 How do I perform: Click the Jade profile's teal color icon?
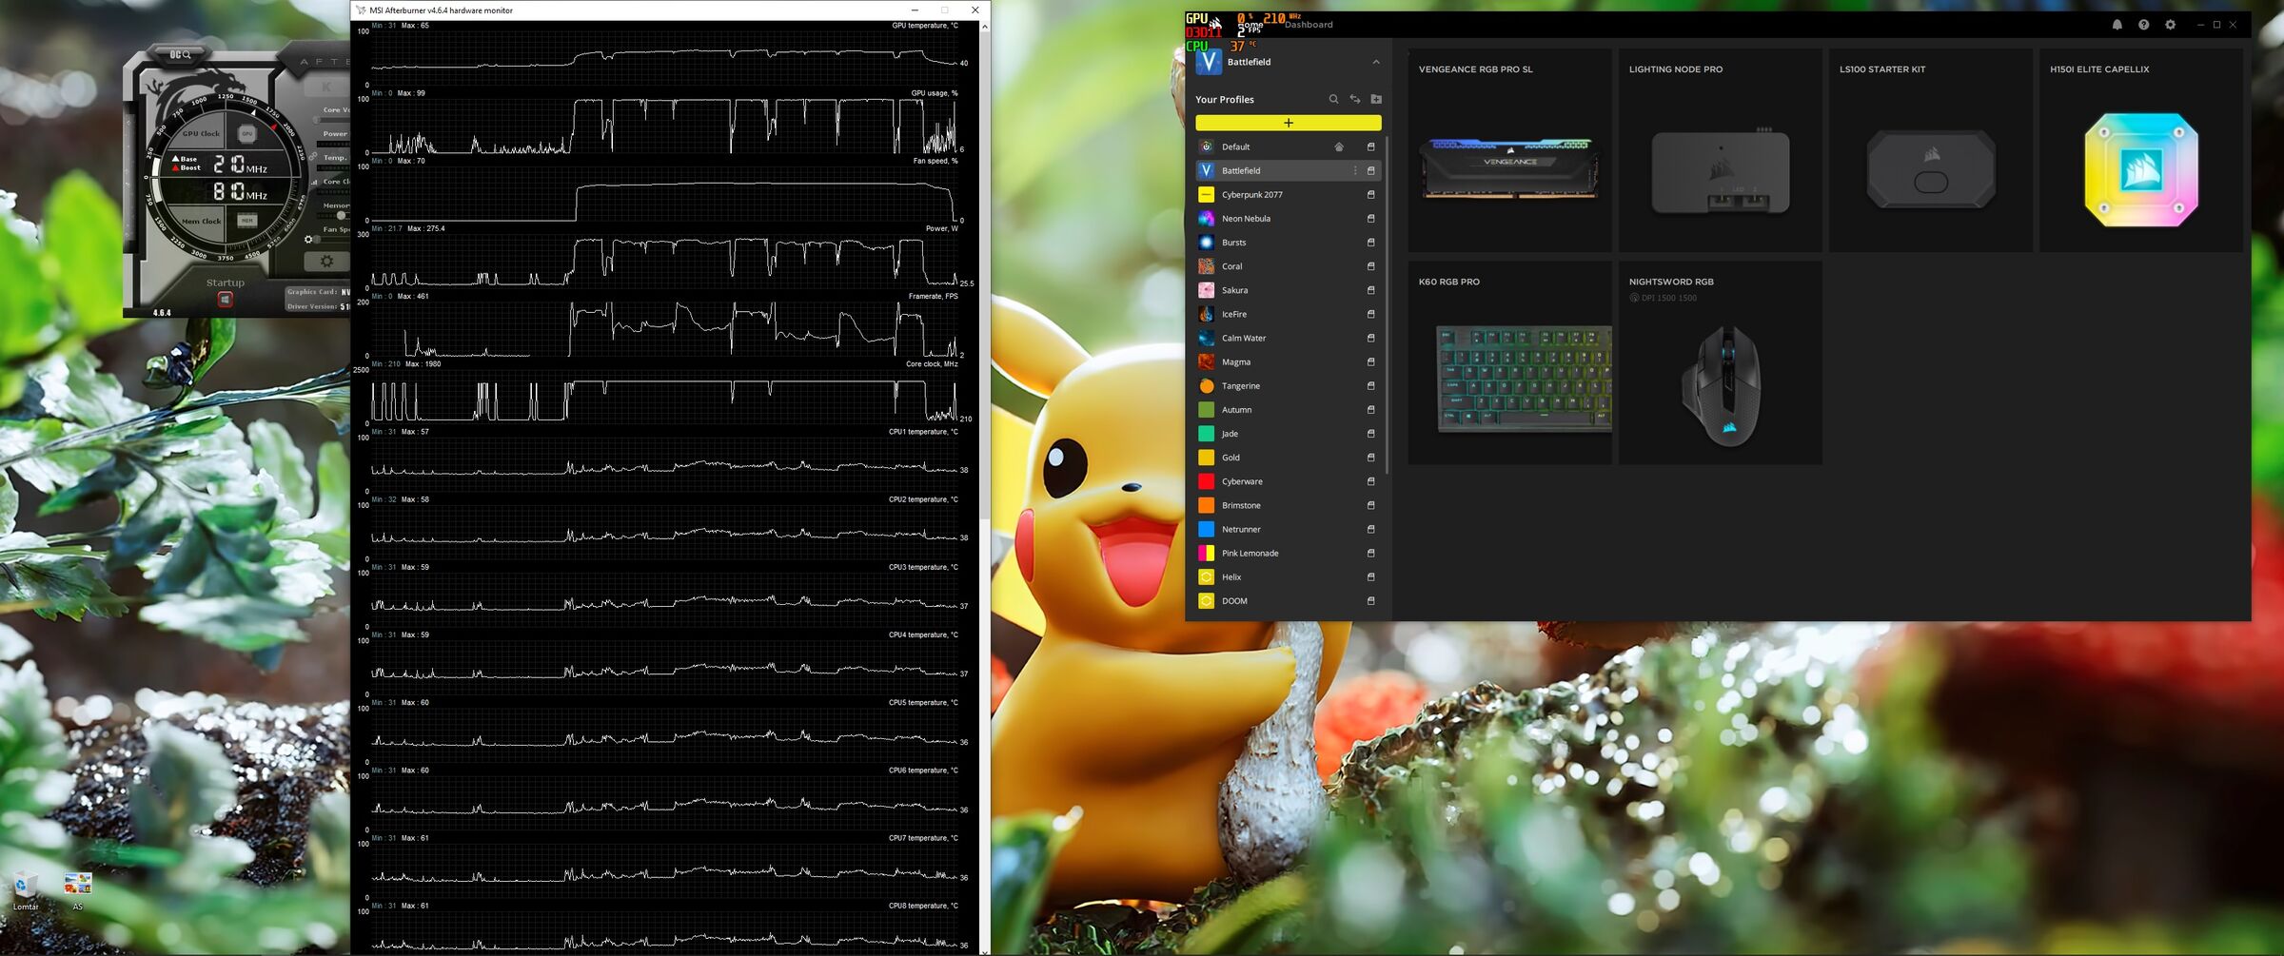(x=1206, y=433)
